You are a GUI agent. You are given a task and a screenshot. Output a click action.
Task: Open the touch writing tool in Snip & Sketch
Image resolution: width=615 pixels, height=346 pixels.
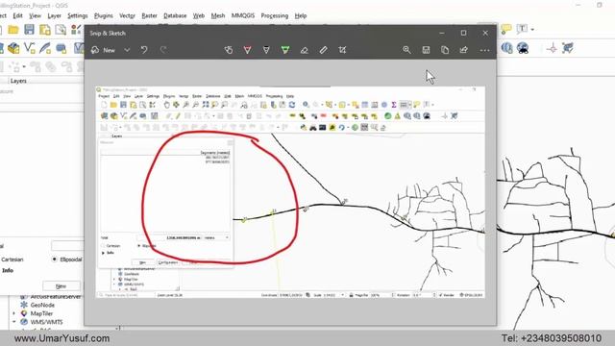coord(229,50)
